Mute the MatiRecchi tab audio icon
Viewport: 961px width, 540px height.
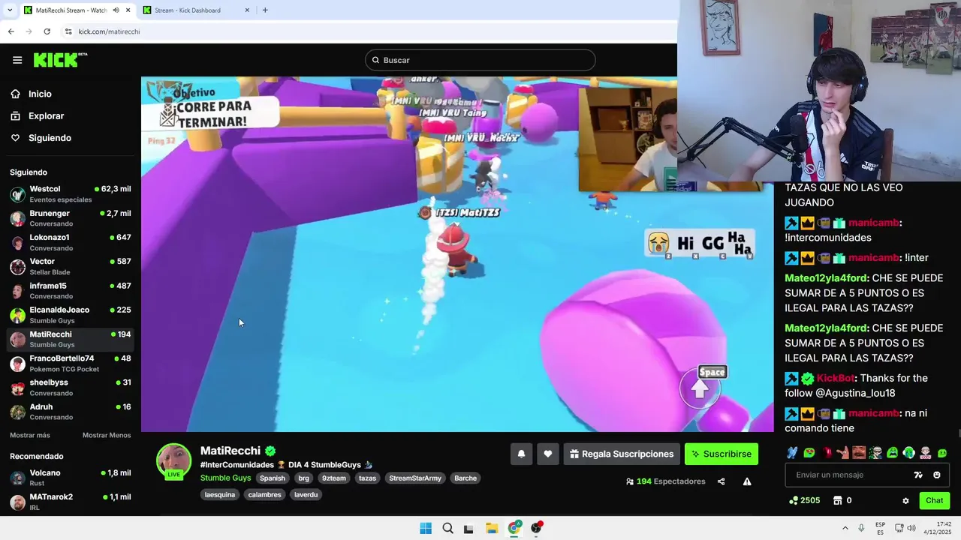pos(116,10)
